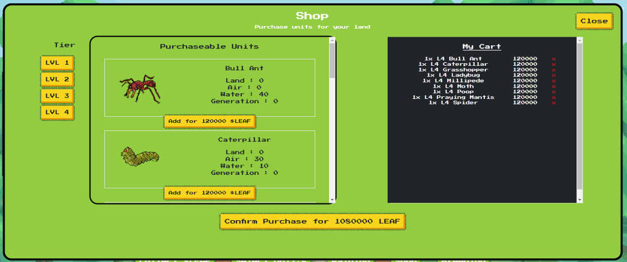Click the unit list scroll down arrow
The width and height of the screenshot is (627, 262).
[332, 199]
